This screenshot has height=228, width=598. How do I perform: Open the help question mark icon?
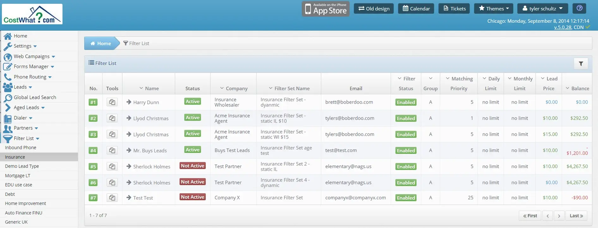tap(579, 9)
